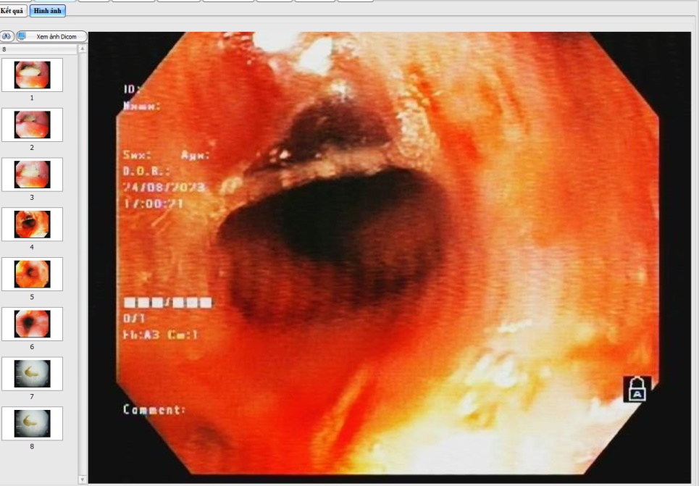
Task: Pick thumbnail image 5
Action: point(32,274)
